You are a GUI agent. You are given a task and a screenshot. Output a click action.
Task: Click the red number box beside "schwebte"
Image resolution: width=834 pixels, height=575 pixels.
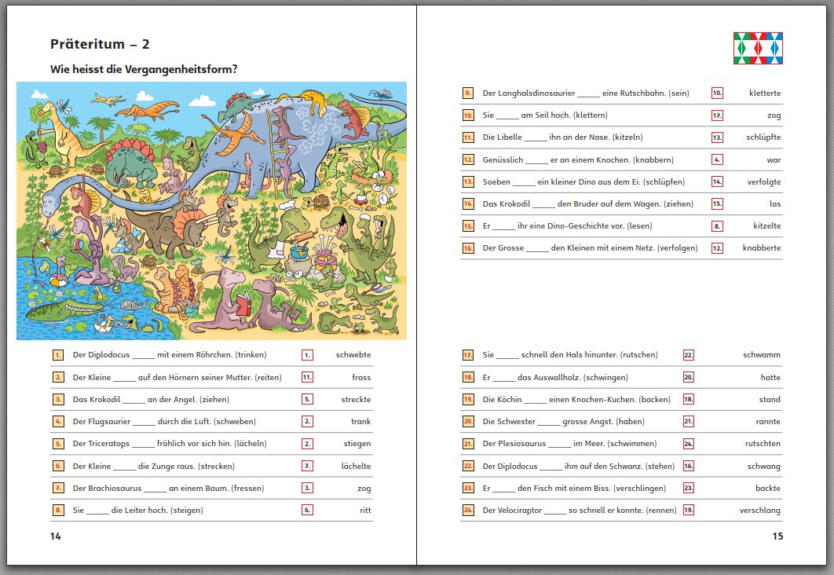click(308, 355)
